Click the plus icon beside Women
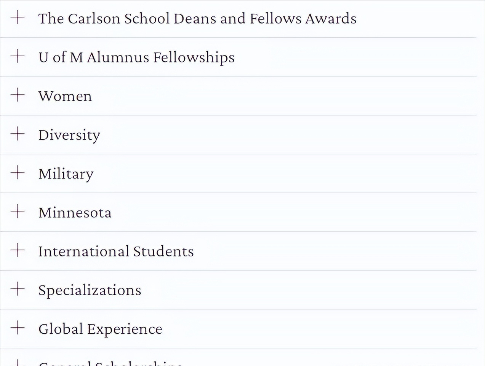This screenshot has height=366, width=485. click(18, 95)
